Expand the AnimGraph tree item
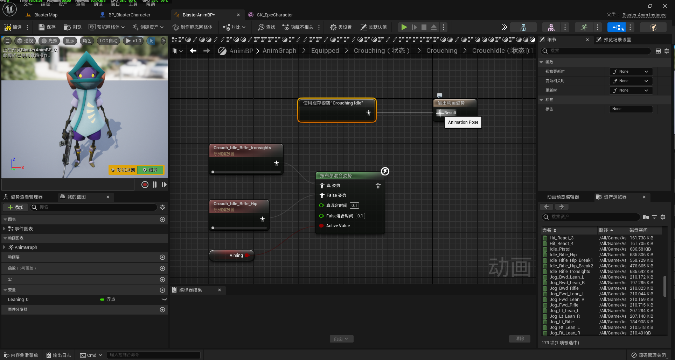This screenshot has width=675, height=360. point(4,247)
